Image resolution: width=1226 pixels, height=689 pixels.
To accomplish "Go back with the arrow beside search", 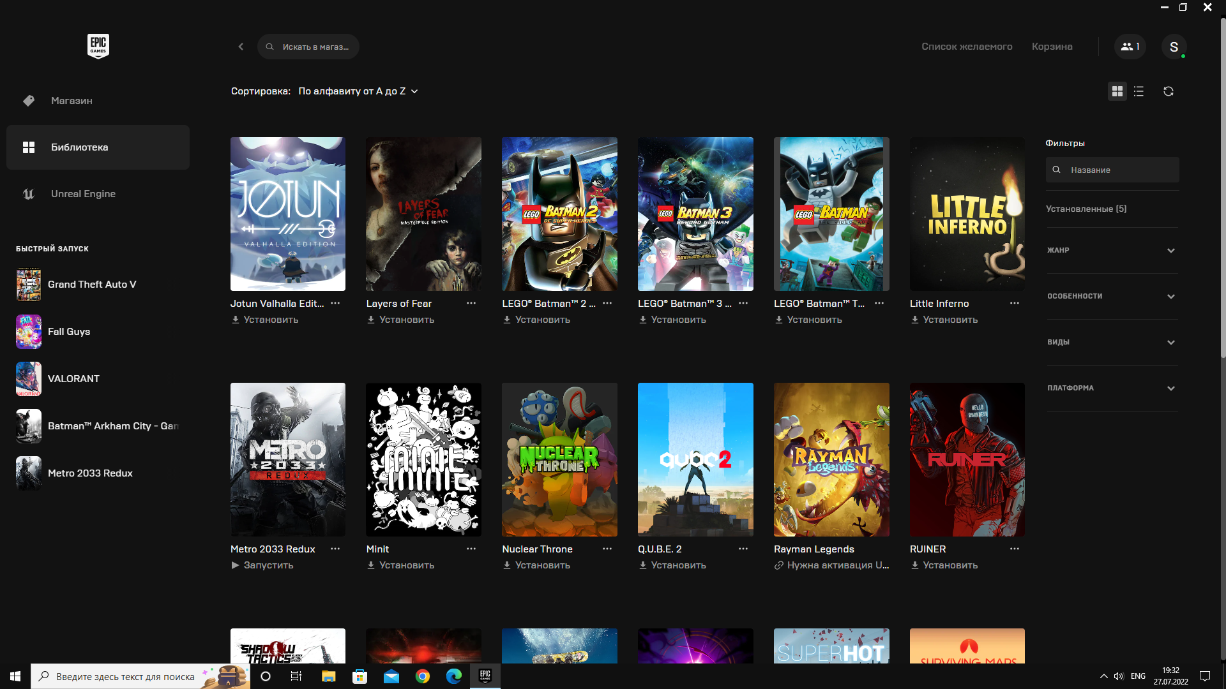I will [x=241, y=47].
